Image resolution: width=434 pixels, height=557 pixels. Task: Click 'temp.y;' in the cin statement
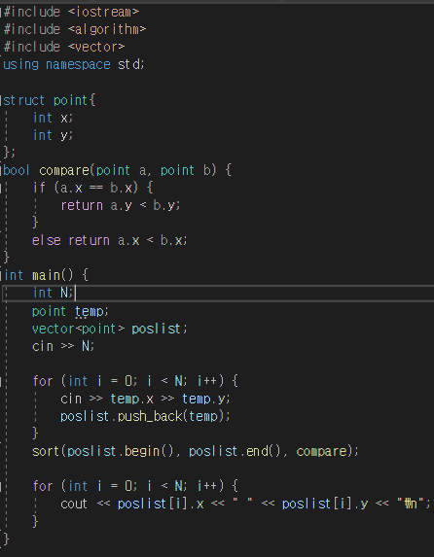206,399
